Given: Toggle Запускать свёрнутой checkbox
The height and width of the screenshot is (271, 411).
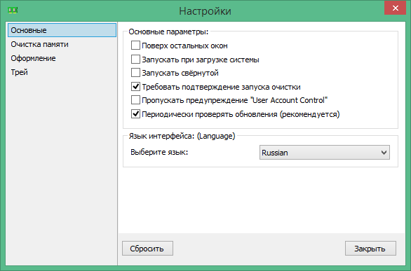Looking at the screenshot, I should point(135,72).
